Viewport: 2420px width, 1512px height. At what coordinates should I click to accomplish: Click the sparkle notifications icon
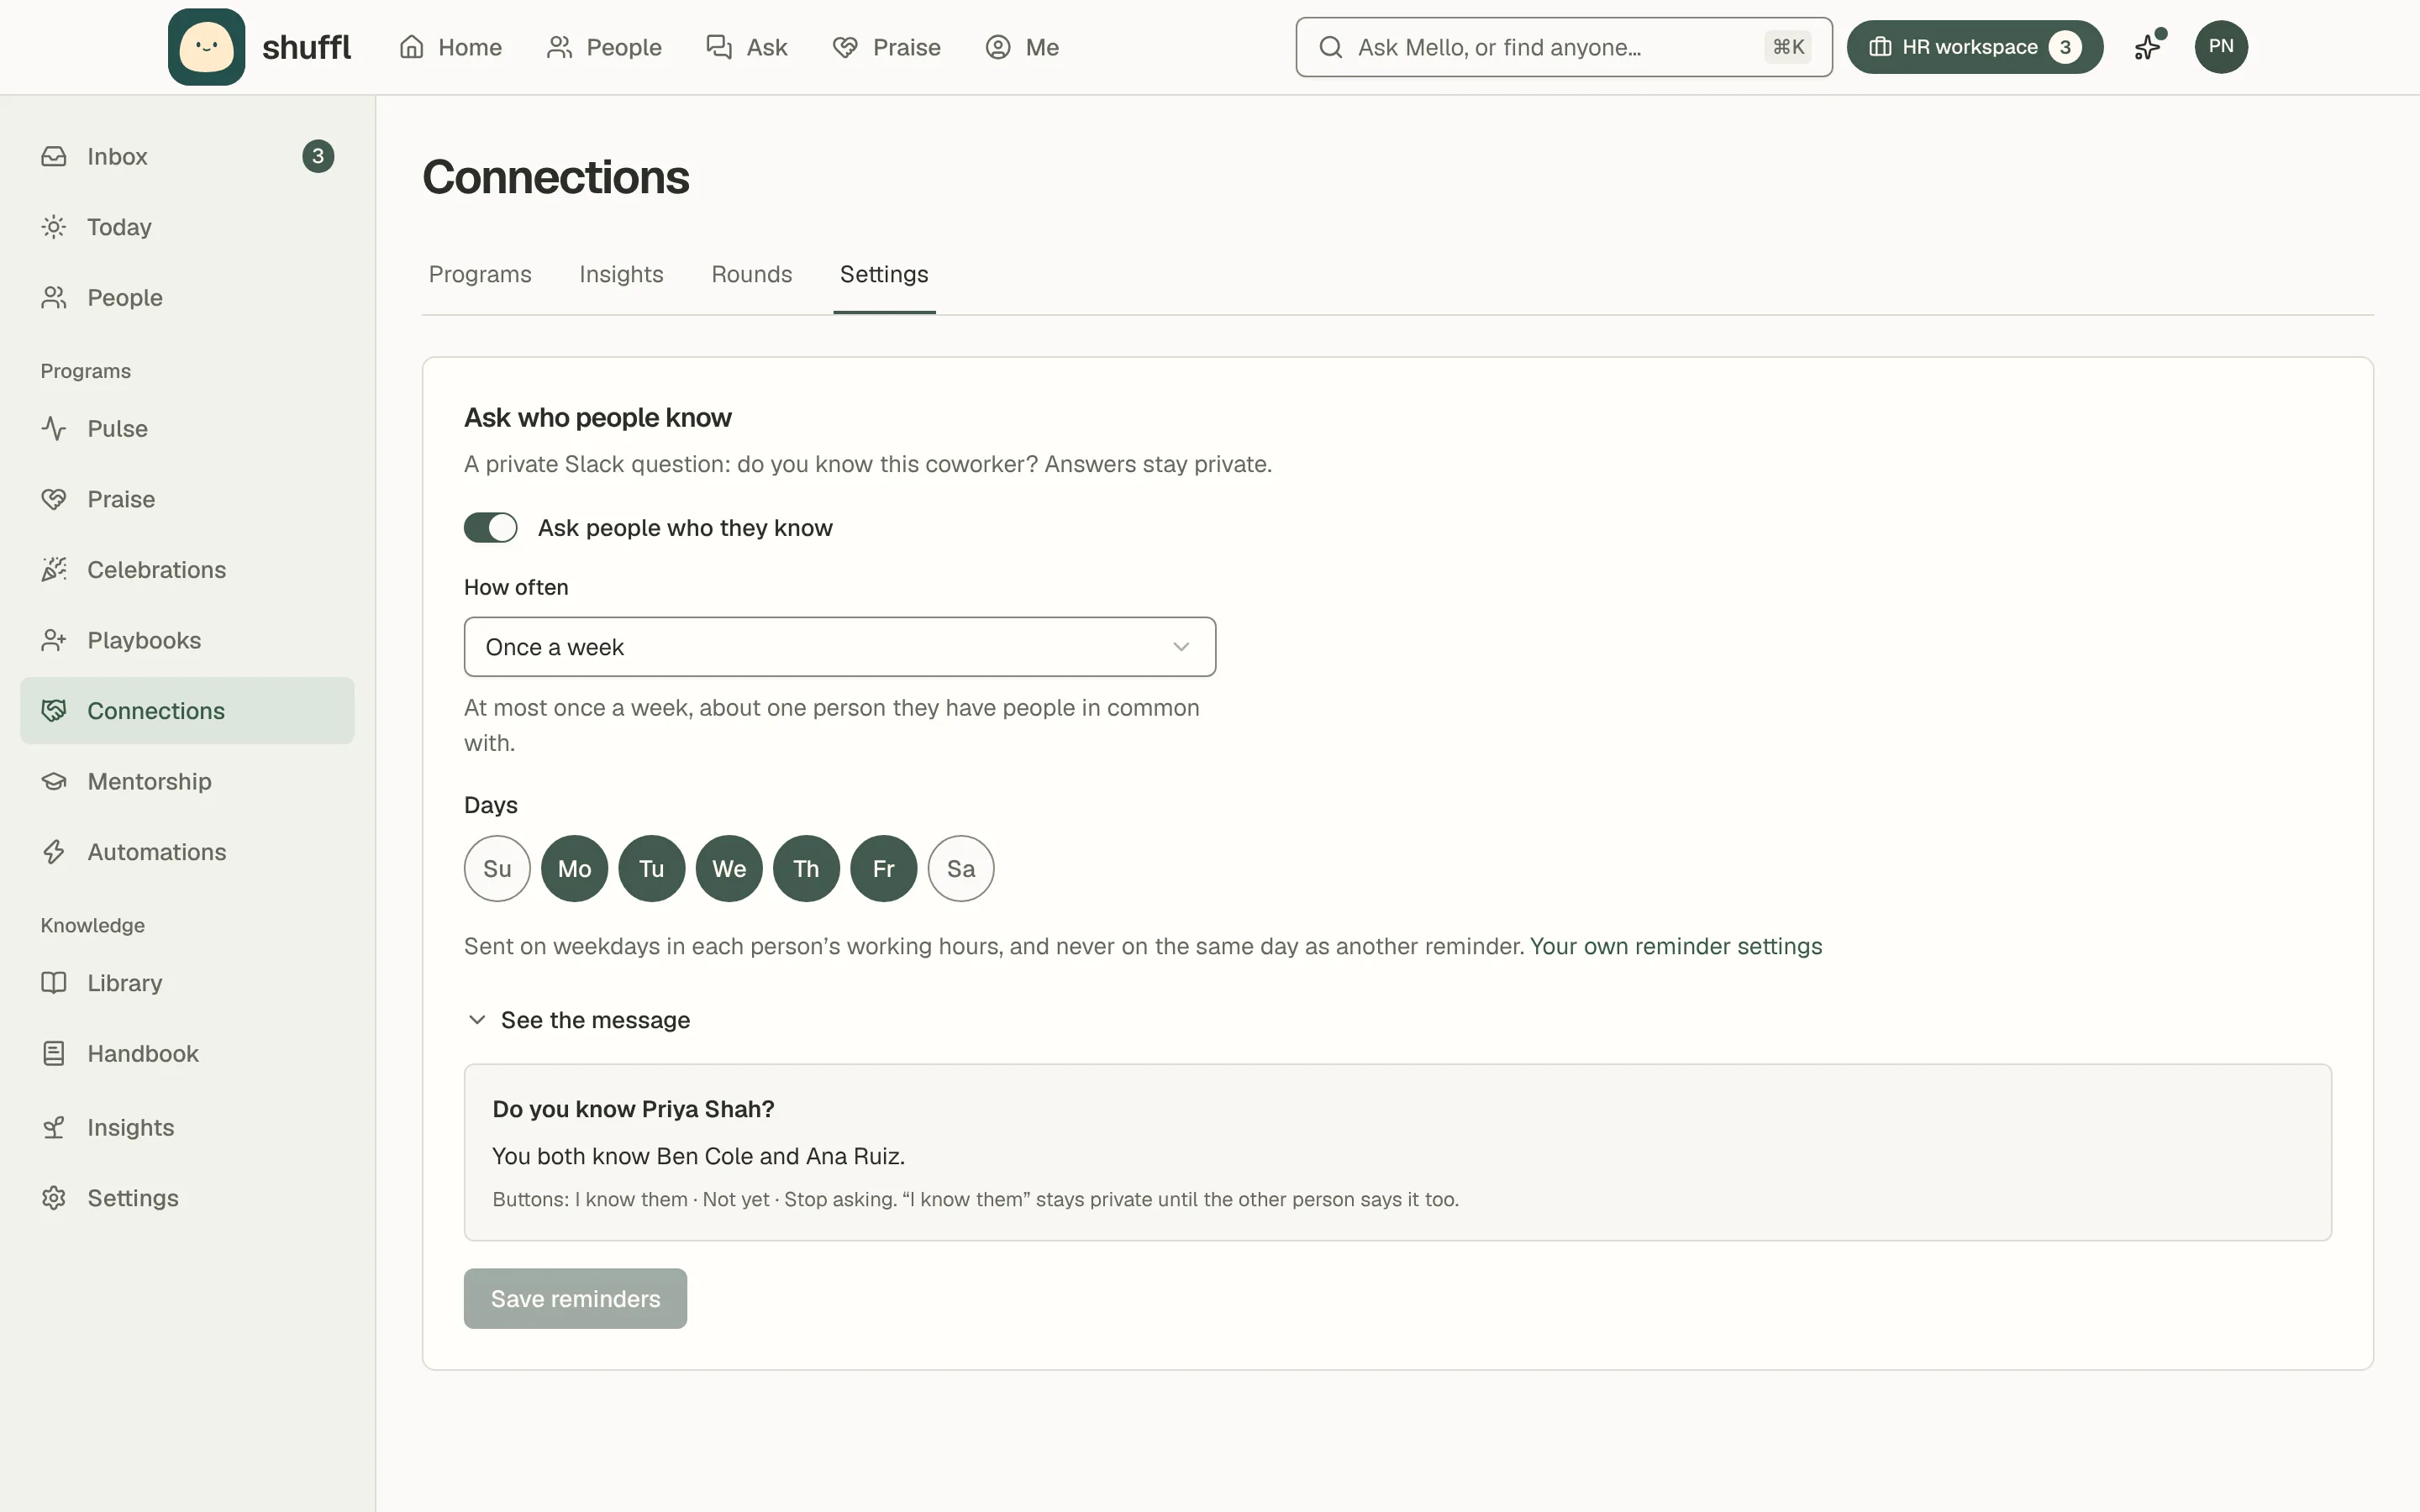click(2148, 47)
